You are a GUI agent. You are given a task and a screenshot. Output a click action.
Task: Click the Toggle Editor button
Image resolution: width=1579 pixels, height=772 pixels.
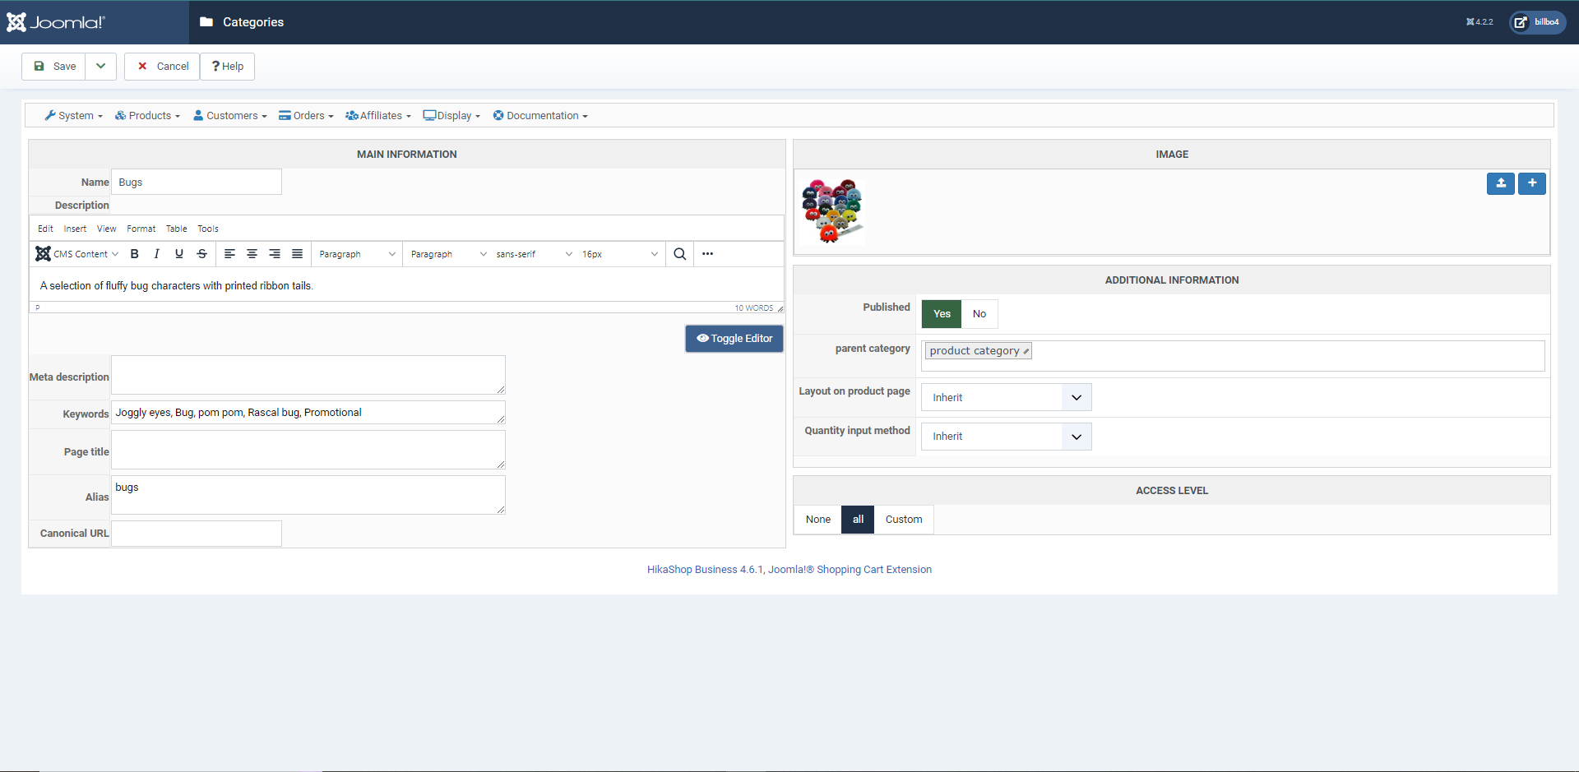[x=734, y=339]
